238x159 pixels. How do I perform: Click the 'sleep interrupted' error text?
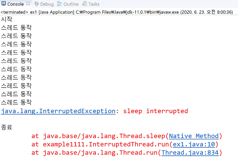coord(155,111)
